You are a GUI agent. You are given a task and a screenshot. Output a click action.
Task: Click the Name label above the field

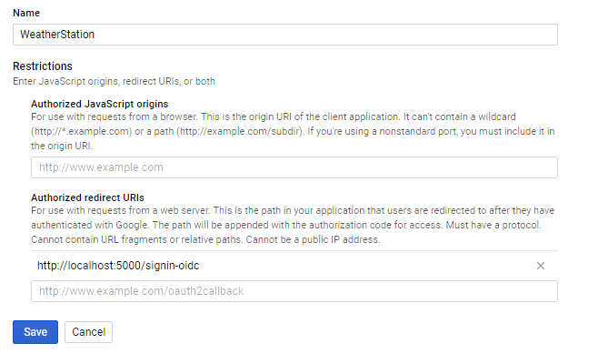pos(26,13)
